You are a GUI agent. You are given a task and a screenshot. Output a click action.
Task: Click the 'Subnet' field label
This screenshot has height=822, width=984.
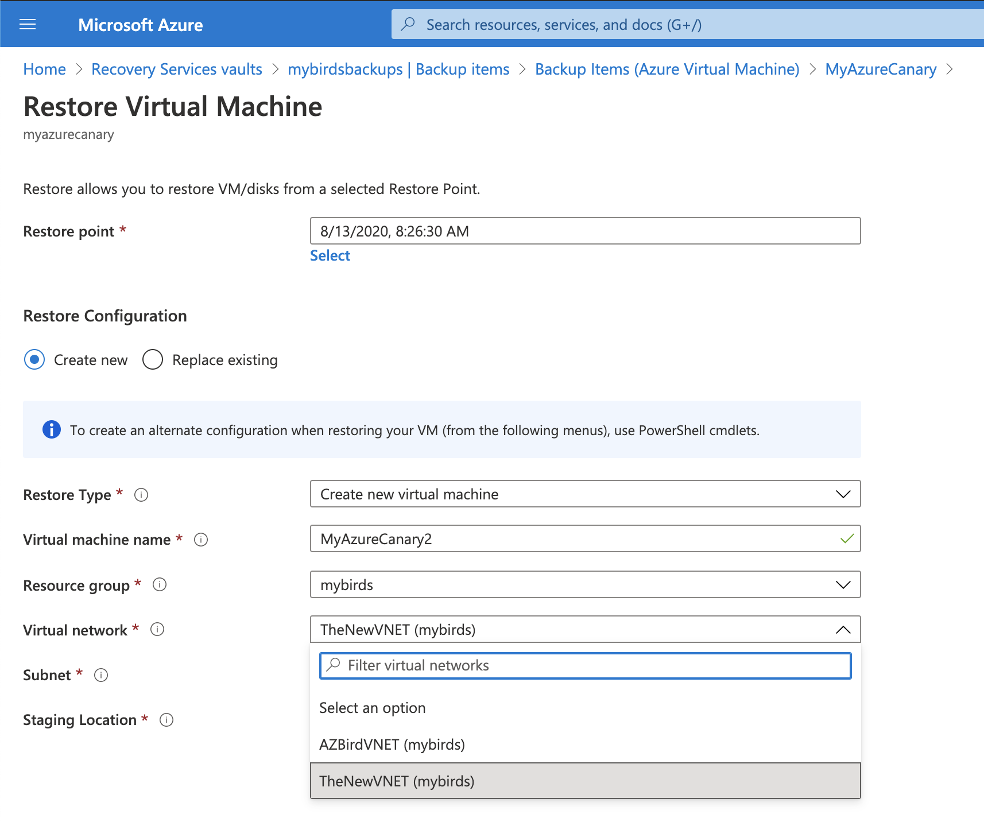point(47,675)
